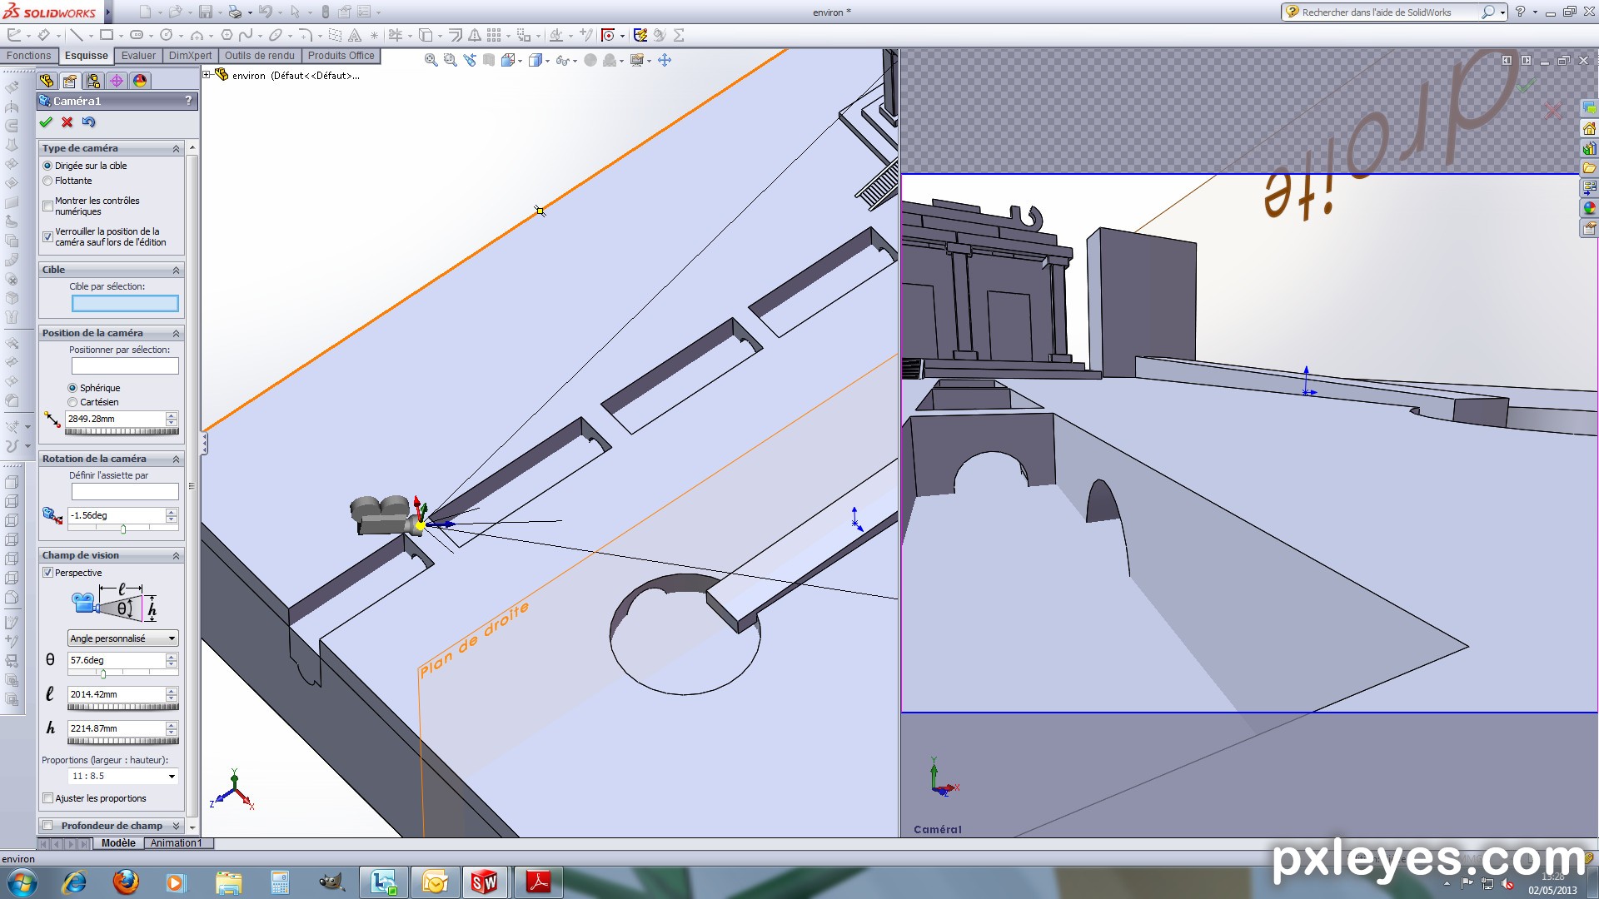Image resolution: width=1599 pixels, height=899 pixels.
Task: Select 'Flottante' camera type
Action: click(x=47, y=181)
